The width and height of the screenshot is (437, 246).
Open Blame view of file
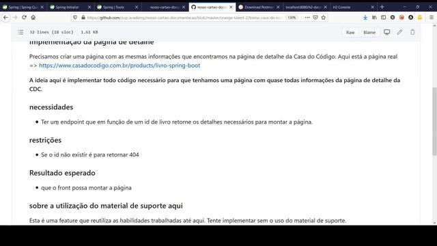click(x=369, y=32)
